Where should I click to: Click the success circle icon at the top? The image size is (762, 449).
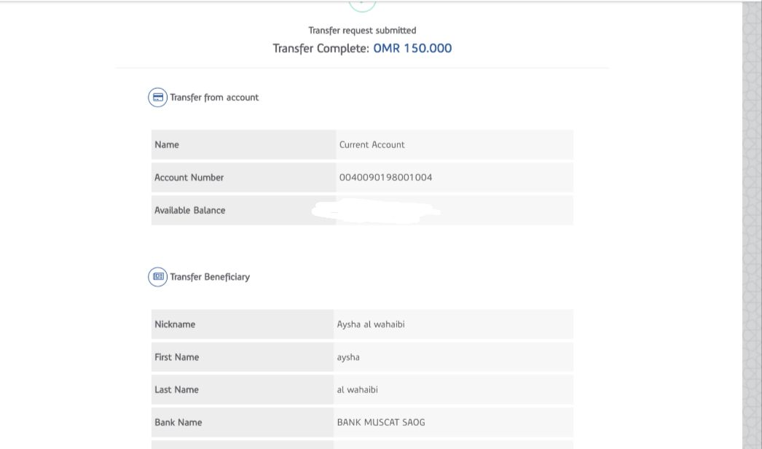pos(362,5)
